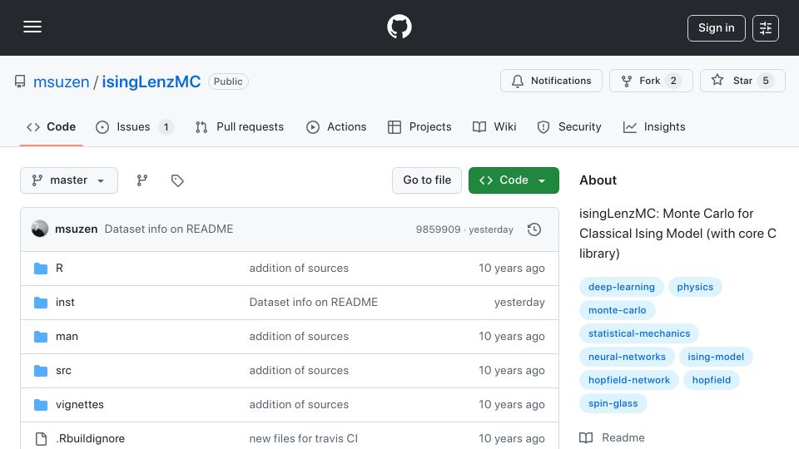Select the ising-model topic tag
Image resolution: width=799 pixels, height=449 pixels.
(x=716, y=358)
